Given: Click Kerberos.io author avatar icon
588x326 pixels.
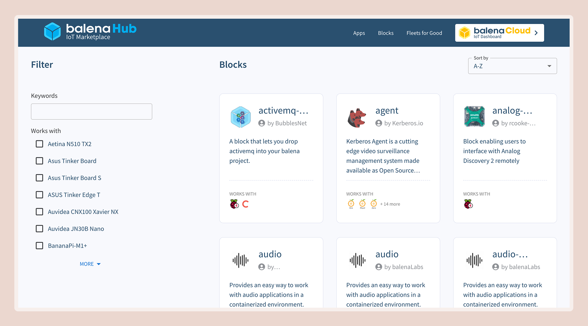Looking at the screenshot, I should click(x=379, y=123).
